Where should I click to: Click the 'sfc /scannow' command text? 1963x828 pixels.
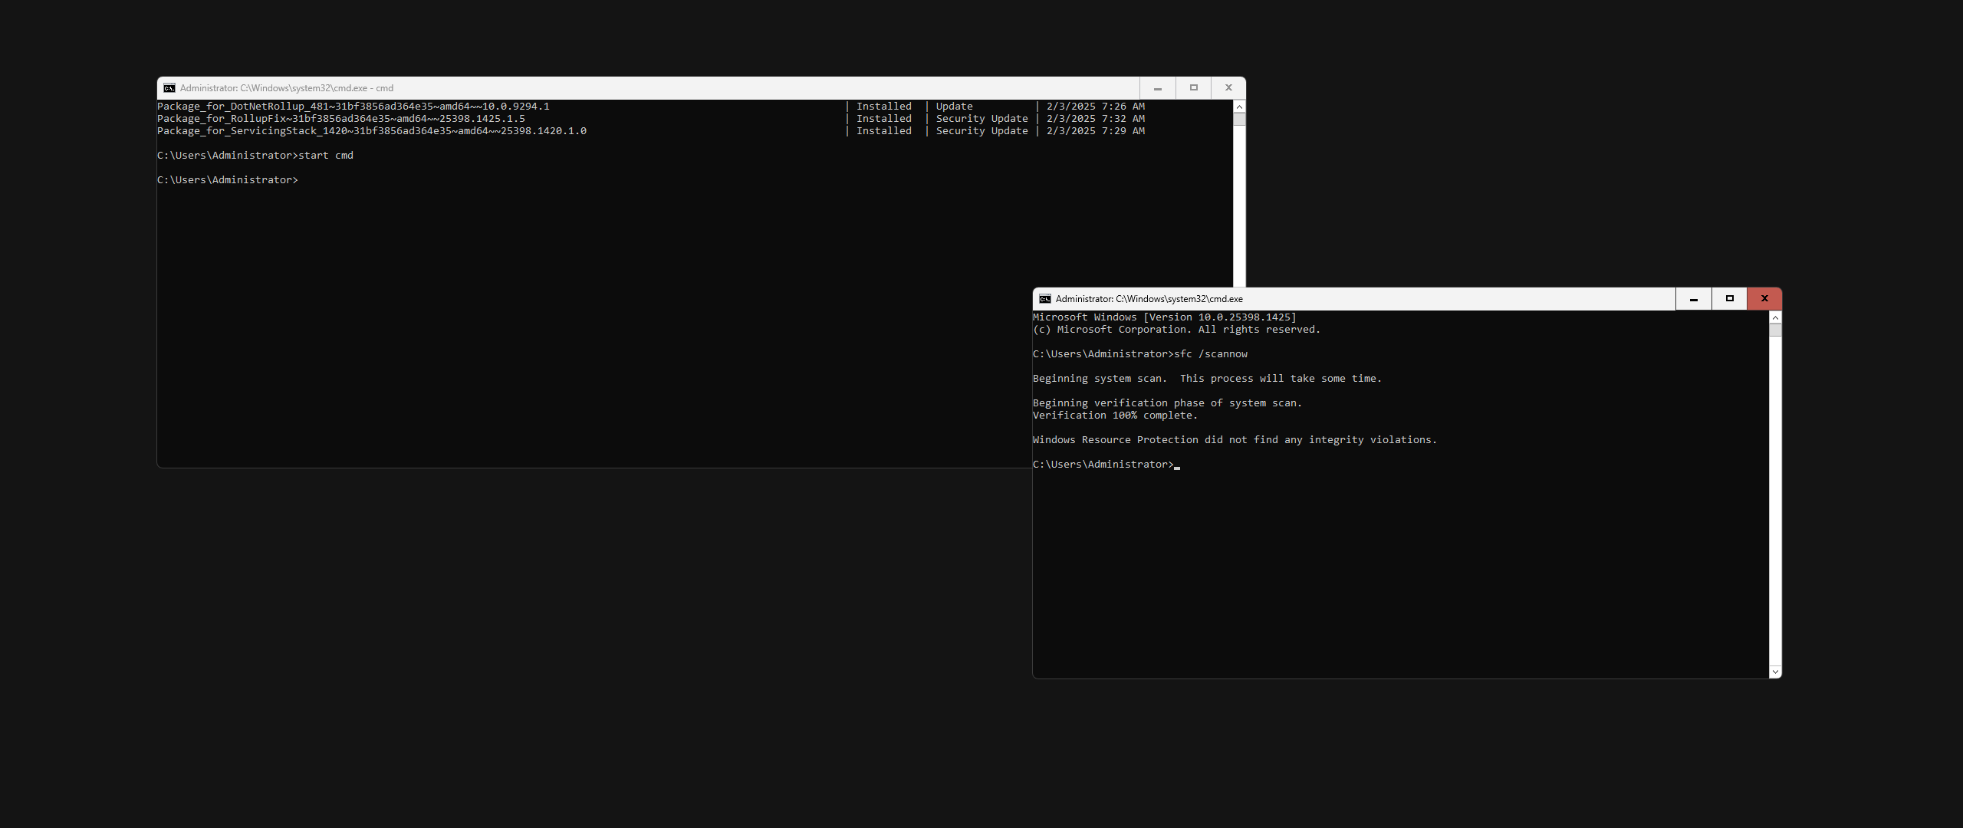(1210, 354)
